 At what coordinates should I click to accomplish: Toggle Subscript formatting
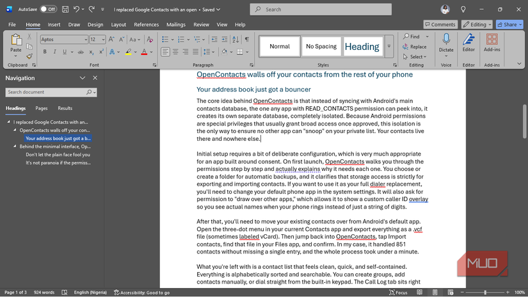(x=91, y=52)
